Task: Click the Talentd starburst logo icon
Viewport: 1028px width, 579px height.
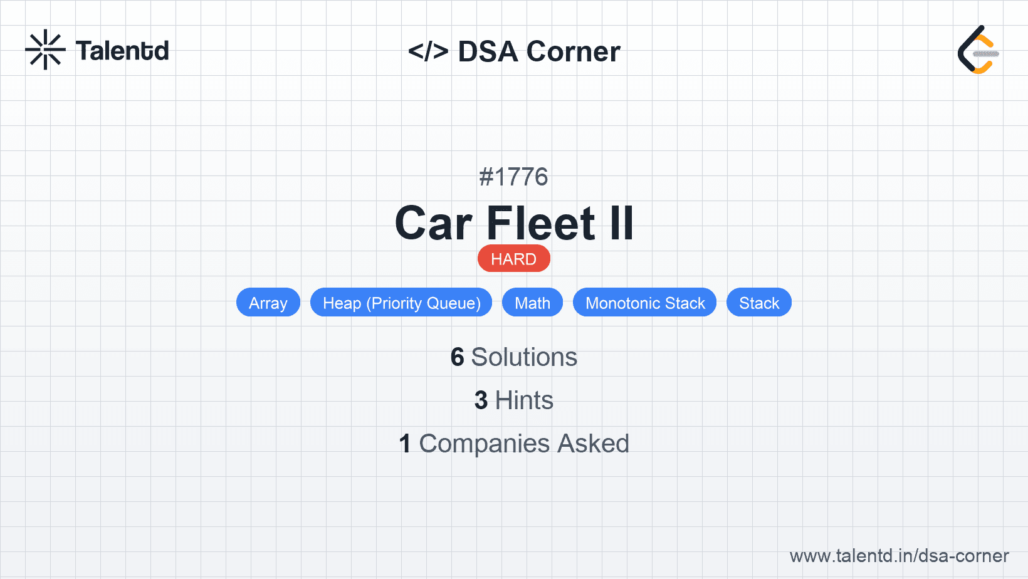Action: (45, 50)
